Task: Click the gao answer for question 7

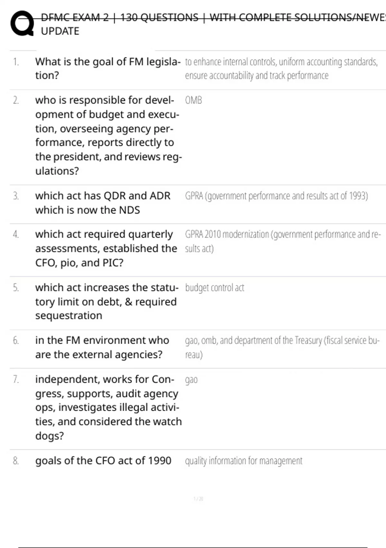Action: (x=191, y=380)
